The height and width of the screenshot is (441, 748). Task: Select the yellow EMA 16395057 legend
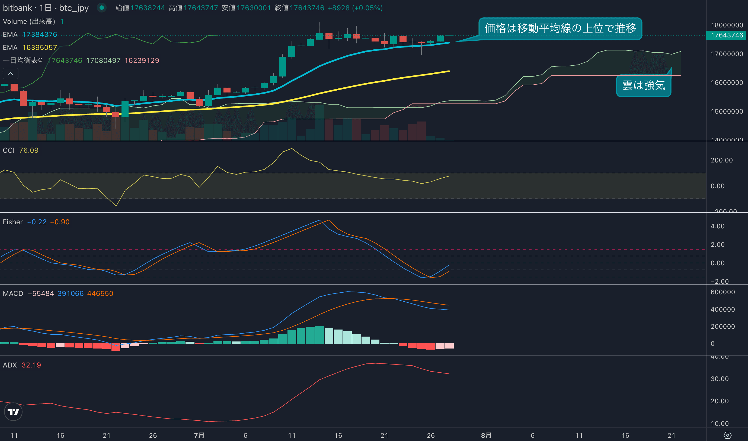pos(30,47)
